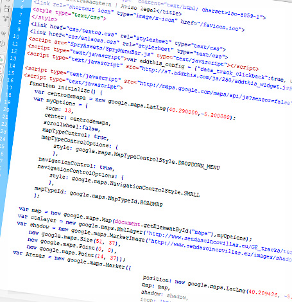The width and height of the screenshot is (292, 302).
Task: Click the "navigationControl: true," line
Action: [x=76, y=164]
